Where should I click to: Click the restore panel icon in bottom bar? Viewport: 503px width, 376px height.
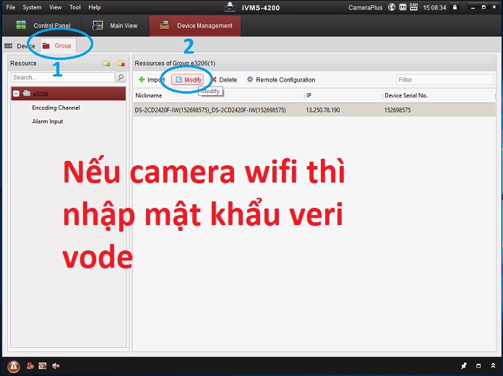478,365
